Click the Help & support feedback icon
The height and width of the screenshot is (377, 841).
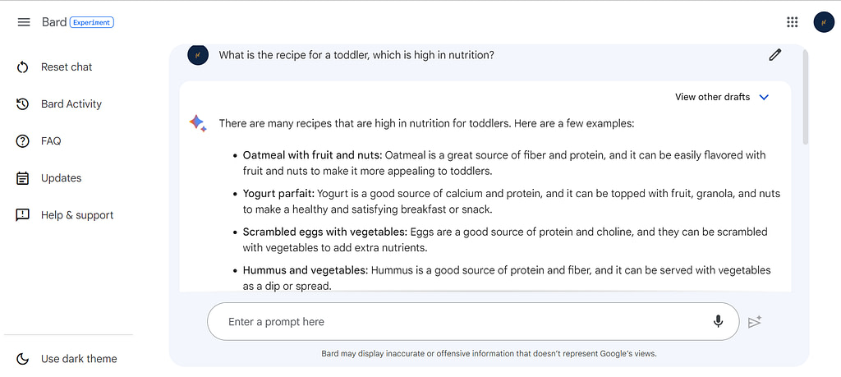click(x=22, y=215)
